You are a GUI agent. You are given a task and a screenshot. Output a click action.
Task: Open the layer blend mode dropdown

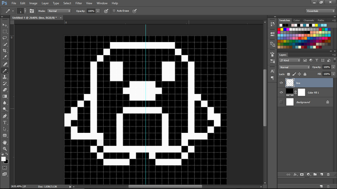(294, 67)
